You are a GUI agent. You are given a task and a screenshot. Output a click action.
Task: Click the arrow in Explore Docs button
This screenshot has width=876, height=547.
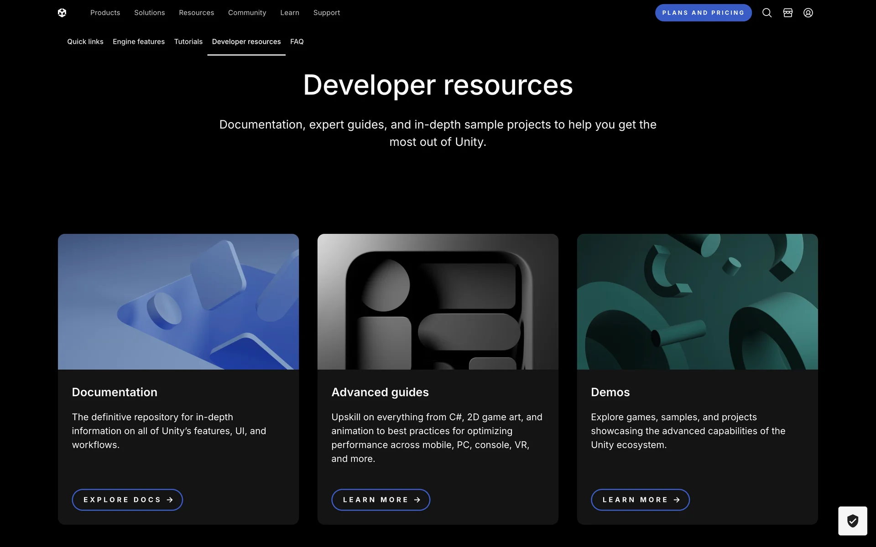(170, 500)
